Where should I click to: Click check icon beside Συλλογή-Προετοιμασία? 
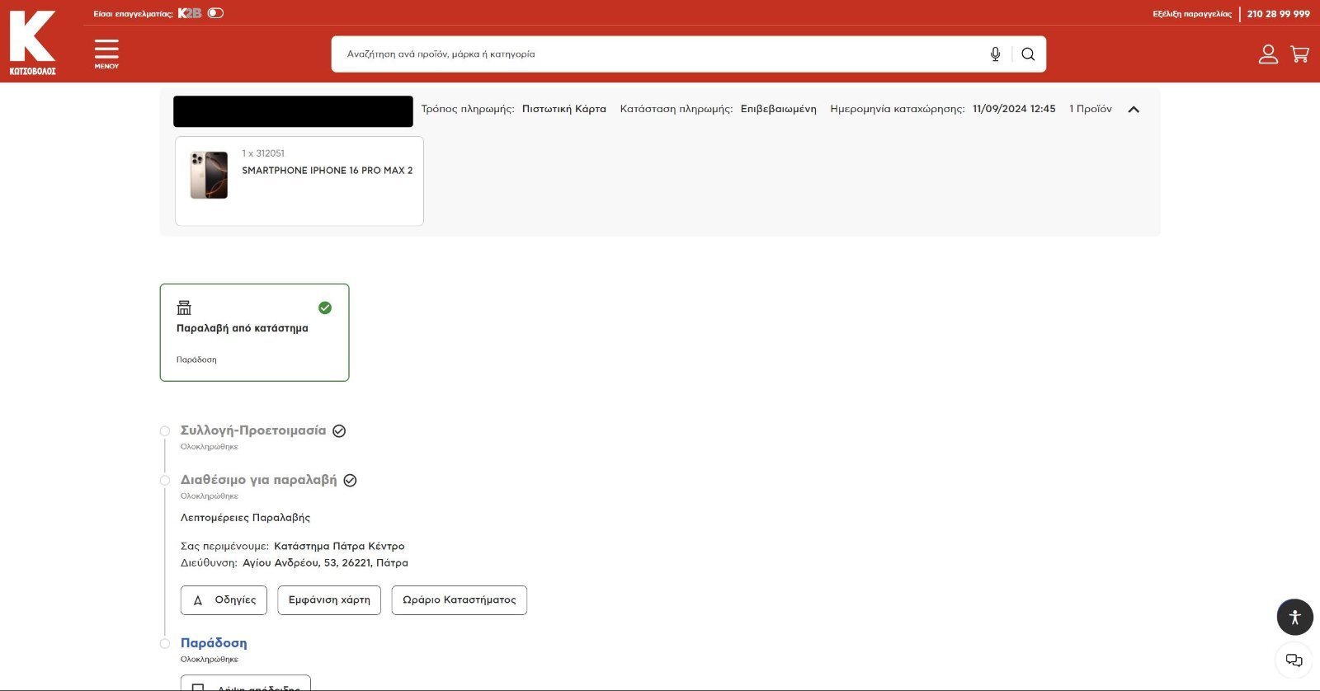(339, 430)
